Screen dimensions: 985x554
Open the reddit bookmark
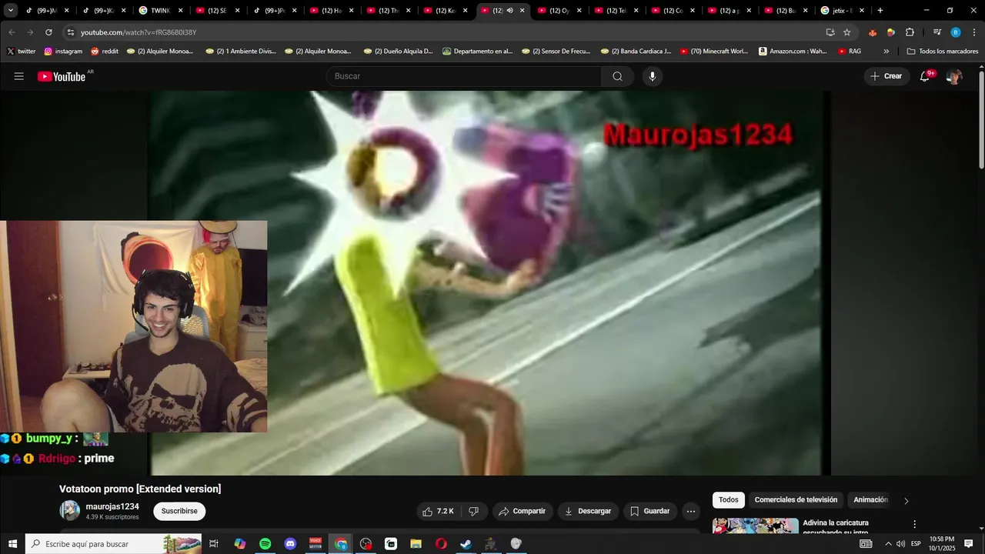point(105,52)
